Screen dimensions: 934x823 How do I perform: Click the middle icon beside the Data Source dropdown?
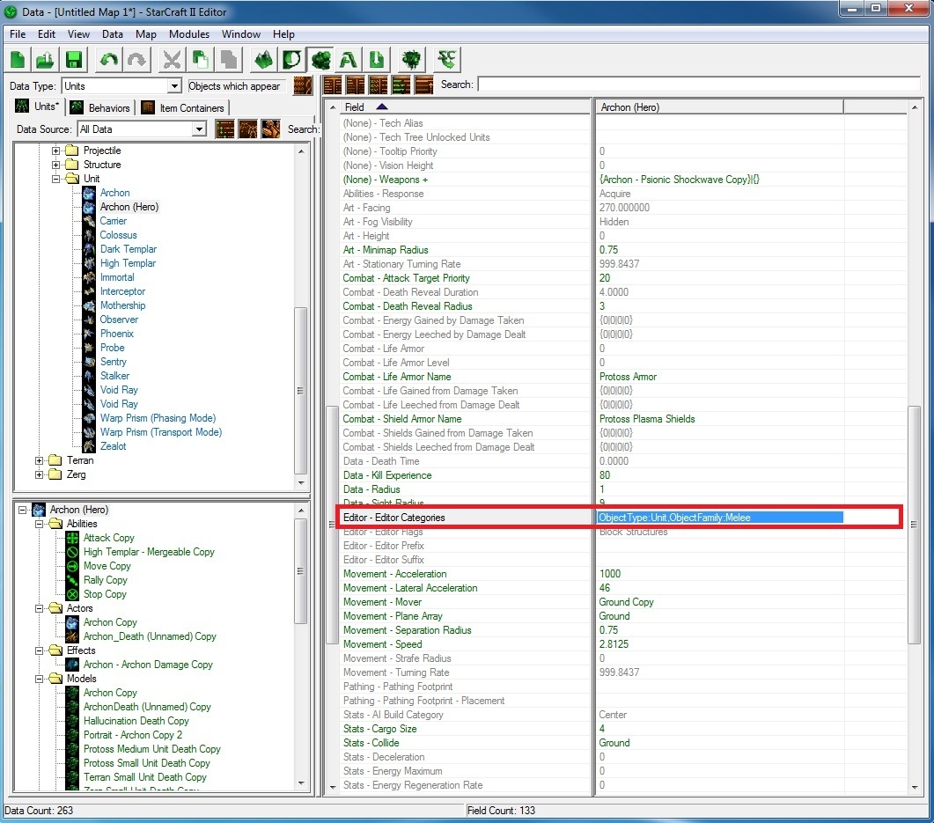[x=247, y=129]
